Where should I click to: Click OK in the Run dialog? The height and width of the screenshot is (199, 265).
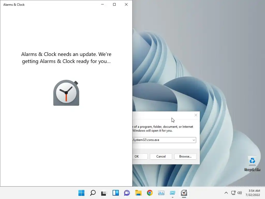140,156
